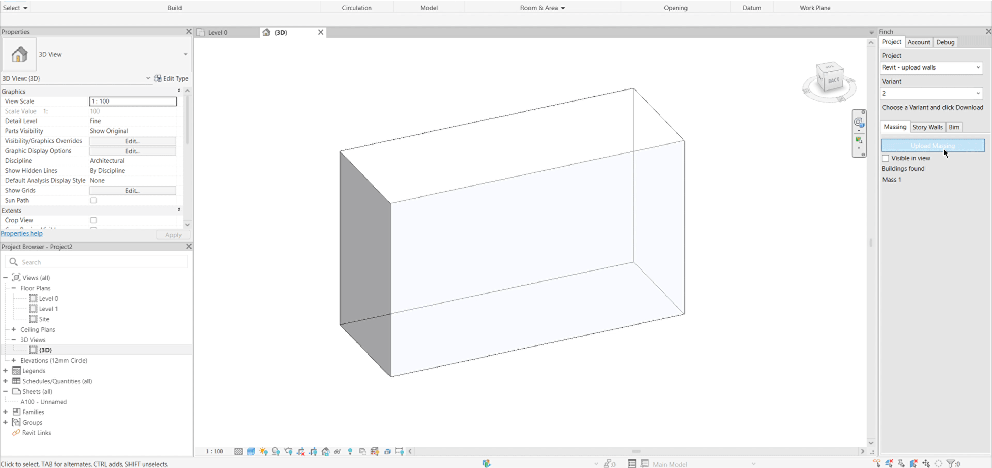The height and width of the screenshot is (468, 992).
Task: Click Temporary Hide/Isolate glasses icon
Action: (337, 451)
